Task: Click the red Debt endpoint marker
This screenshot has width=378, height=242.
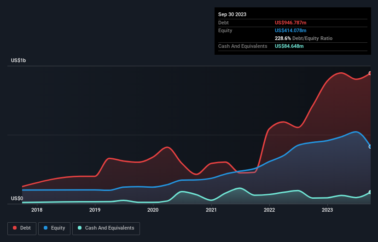Action: click(370, 73)
